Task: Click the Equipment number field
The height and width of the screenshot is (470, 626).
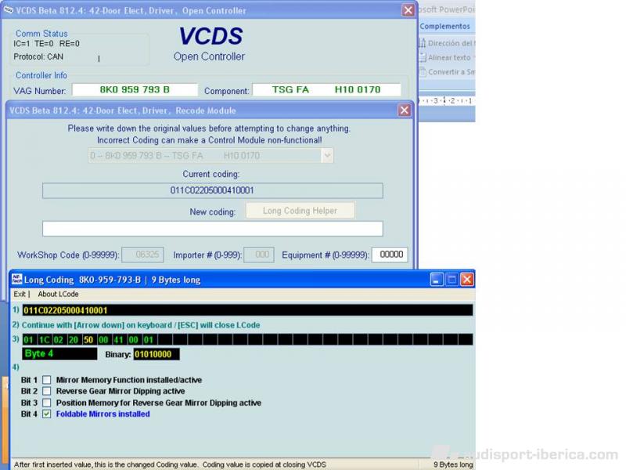Action: coord(390,255)
